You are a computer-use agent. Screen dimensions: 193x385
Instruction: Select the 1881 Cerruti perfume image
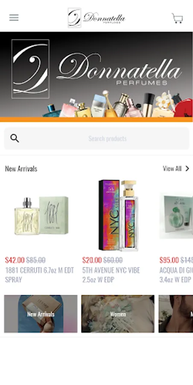(41, 216)
